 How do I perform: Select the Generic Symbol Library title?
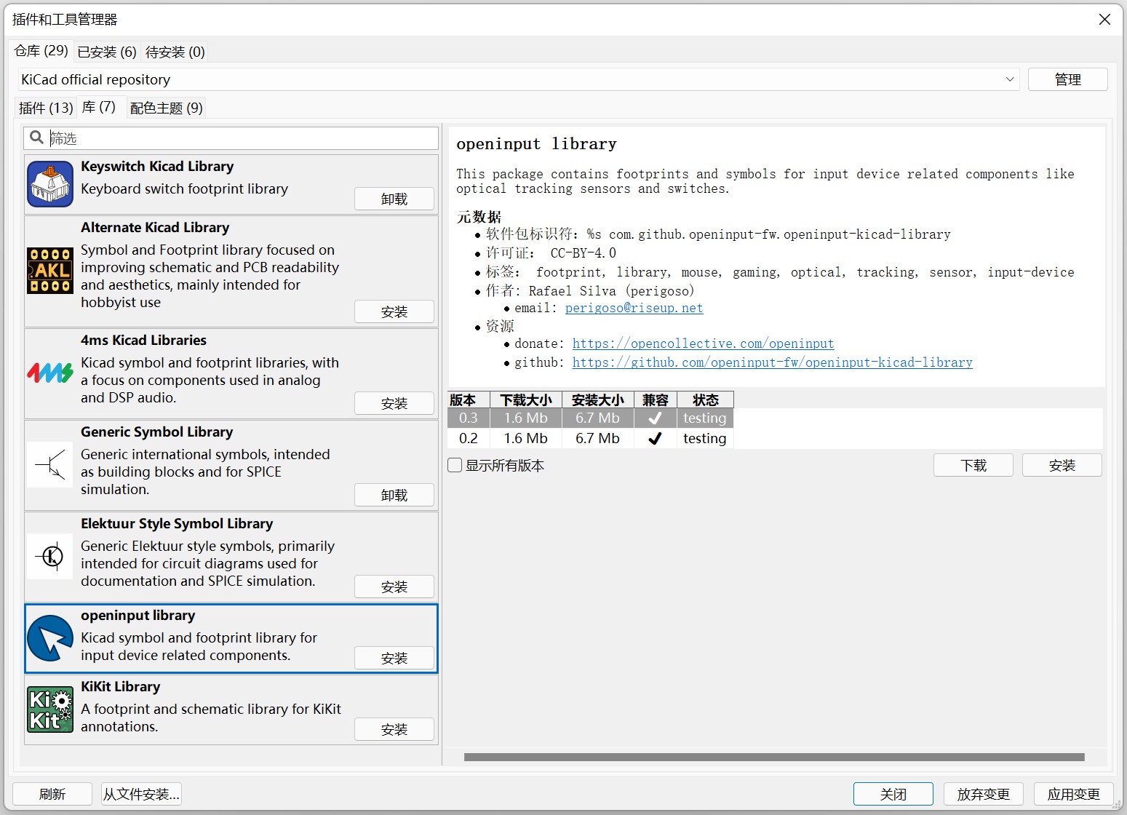(x=156, y=432)
